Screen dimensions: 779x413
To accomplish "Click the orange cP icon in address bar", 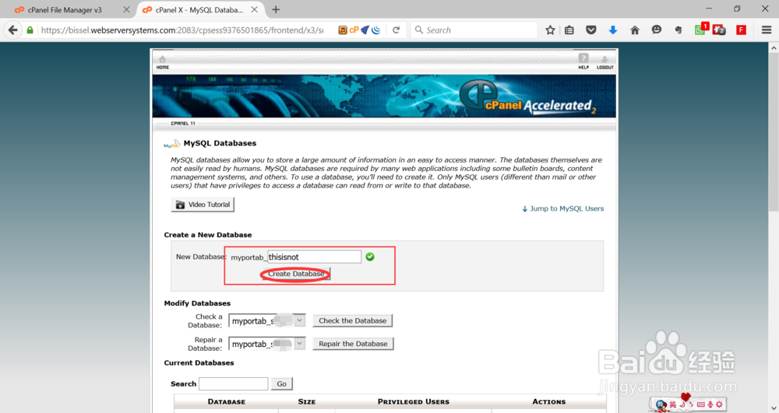I will [354, 30].
